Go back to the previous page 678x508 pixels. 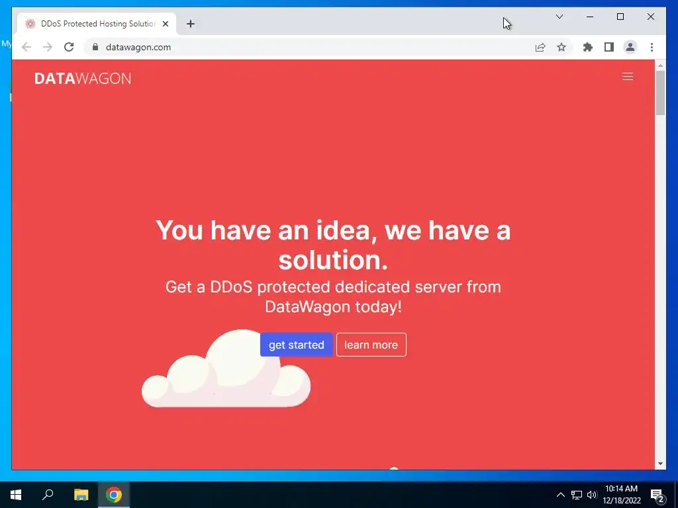26,47
